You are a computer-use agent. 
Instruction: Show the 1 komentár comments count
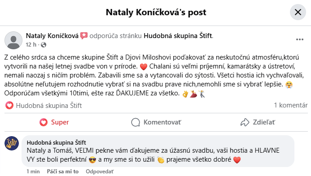[x=291, y=105]
